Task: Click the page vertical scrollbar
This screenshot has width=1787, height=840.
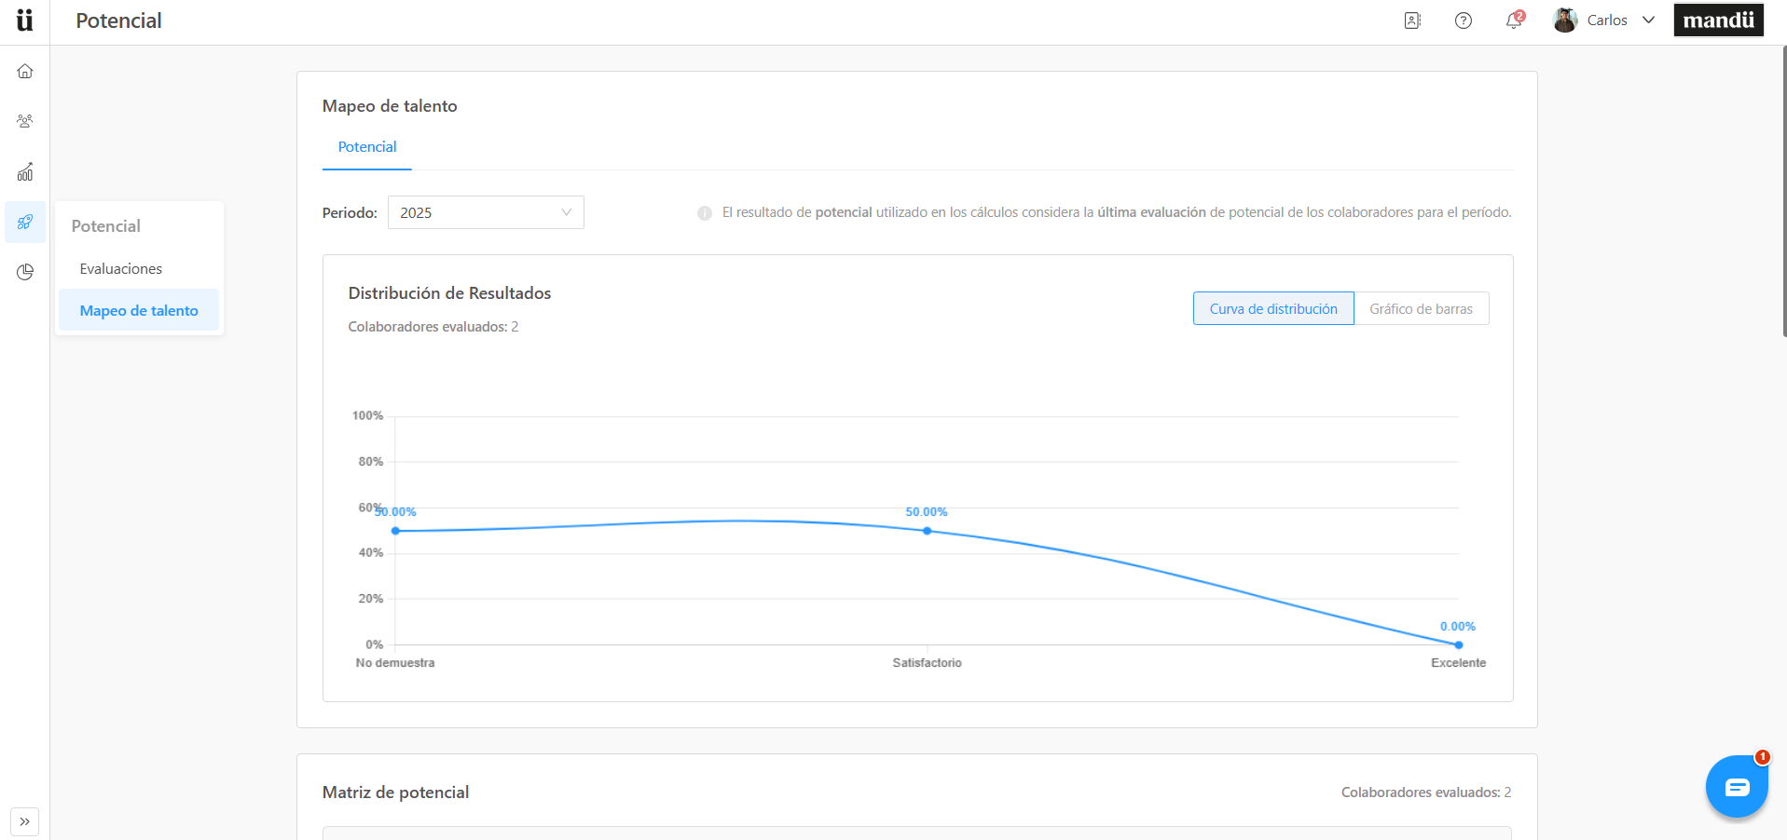Action: point(1784,191)
